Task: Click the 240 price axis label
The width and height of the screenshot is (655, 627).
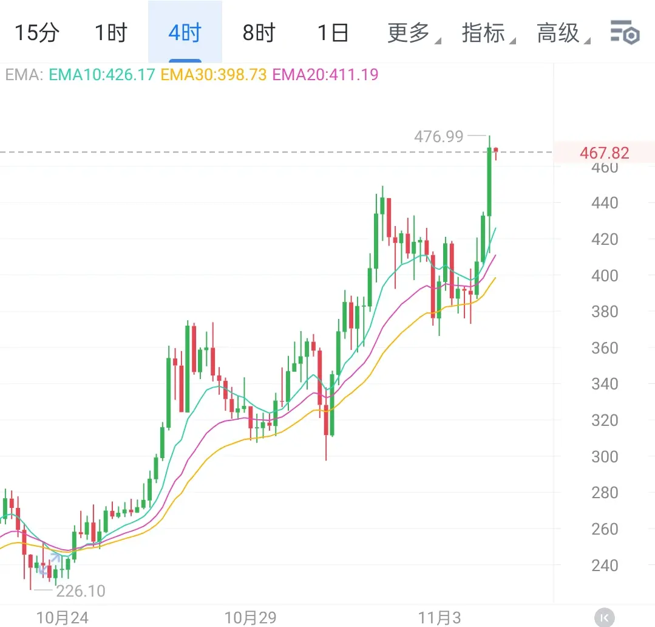Action: point(605,566)
